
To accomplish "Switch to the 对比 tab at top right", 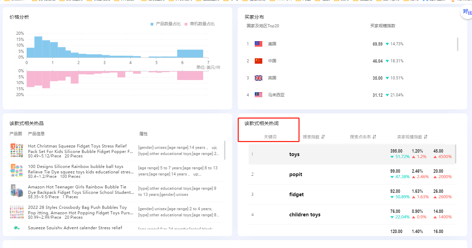I will (x=466, y=12).
